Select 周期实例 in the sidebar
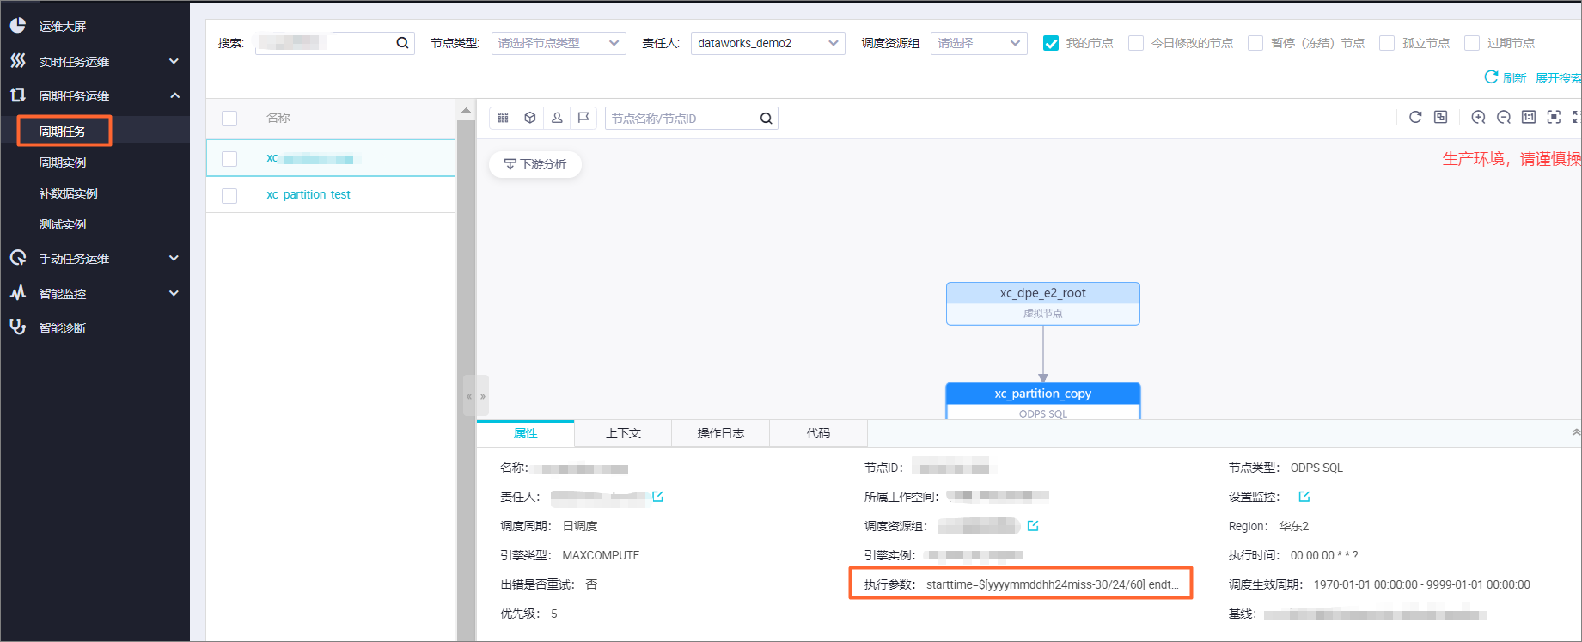The height and width of the screenshot is (642, 1582). [63, 162]
